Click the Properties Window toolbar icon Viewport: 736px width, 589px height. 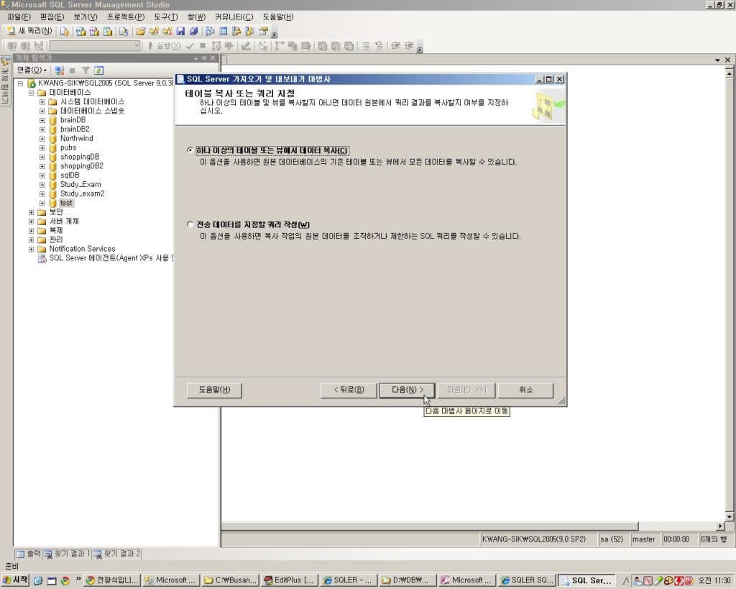[263, 32]
